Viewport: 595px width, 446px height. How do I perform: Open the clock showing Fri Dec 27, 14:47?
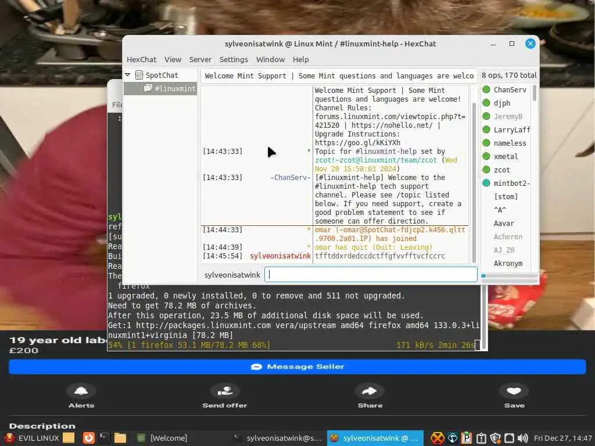point(562,438)
